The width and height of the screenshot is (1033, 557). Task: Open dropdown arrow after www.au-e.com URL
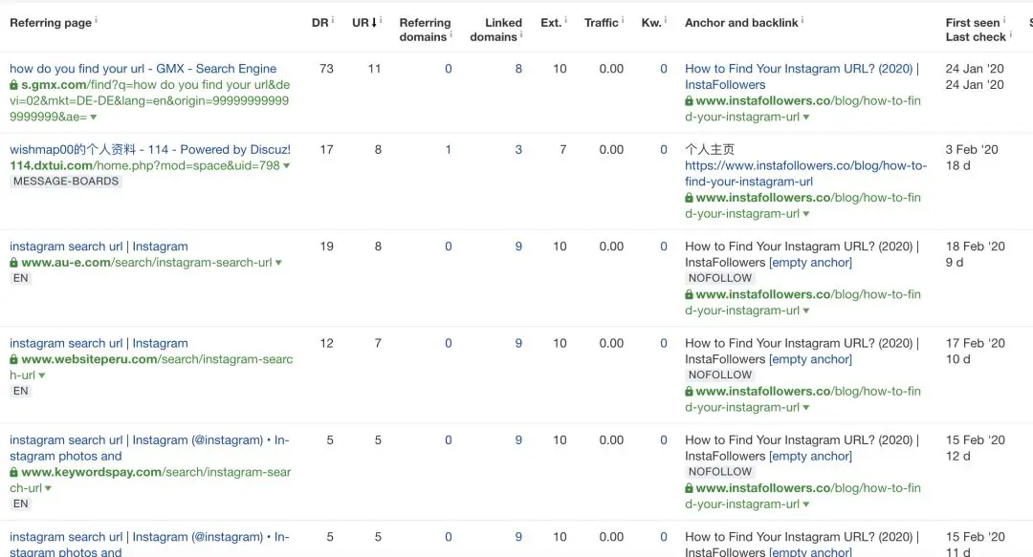(x=278, y=263)
